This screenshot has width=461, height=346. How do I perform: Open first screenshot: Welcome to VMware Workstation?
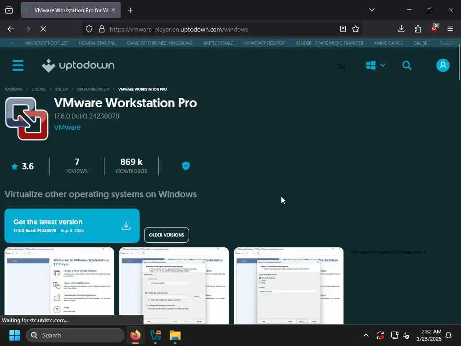point(59,286)
